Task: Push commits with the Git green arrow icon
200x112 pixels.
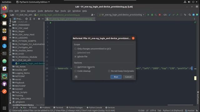Action: [x=177, y=15]
